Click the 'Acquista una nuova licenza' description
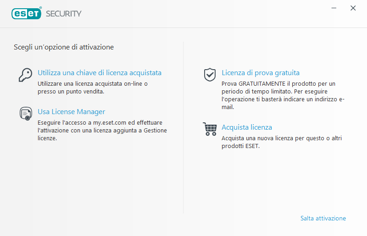The height and width of the screenshot is (236, 367). (282, 142)
